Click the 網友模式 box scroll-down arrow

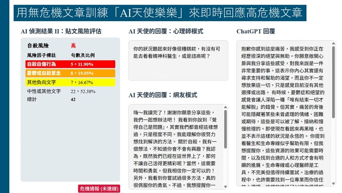tap(225, 187)
